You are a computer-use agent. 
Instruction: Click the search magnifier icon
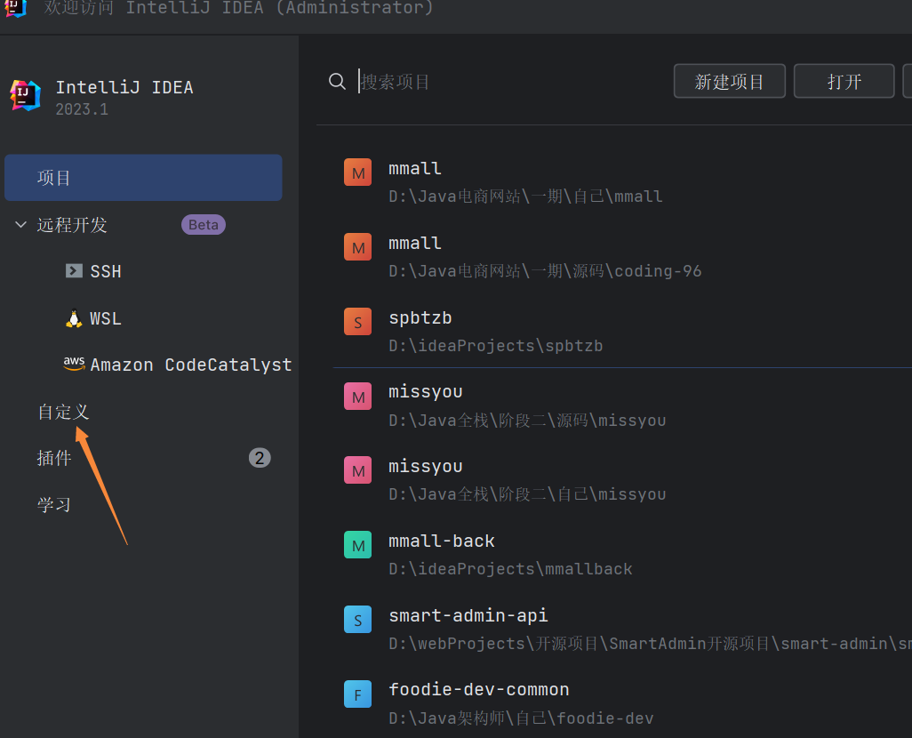[338, 82]
